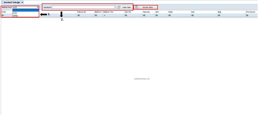Click the Koli column filter icon
This screenshot has width=258, height=116.
pyautogui.click(x=192, y=15)
